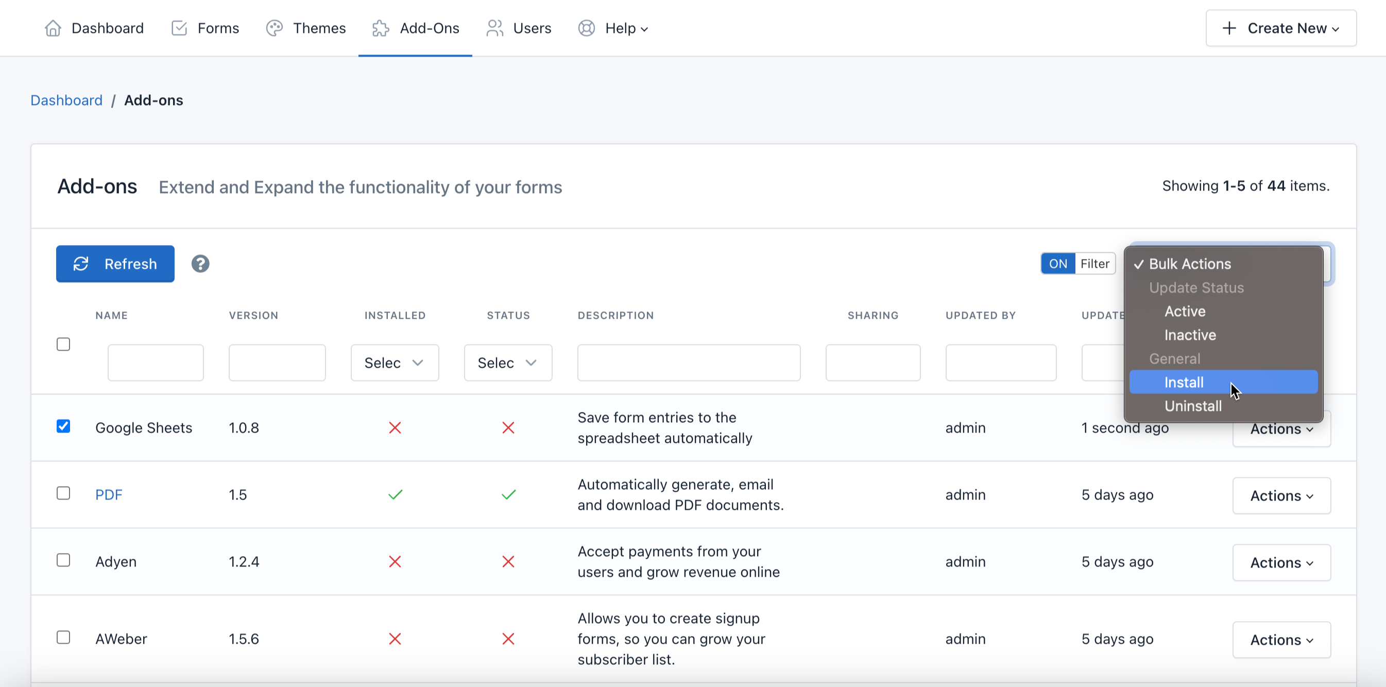Click the question mark help icon

coord(200,264)
